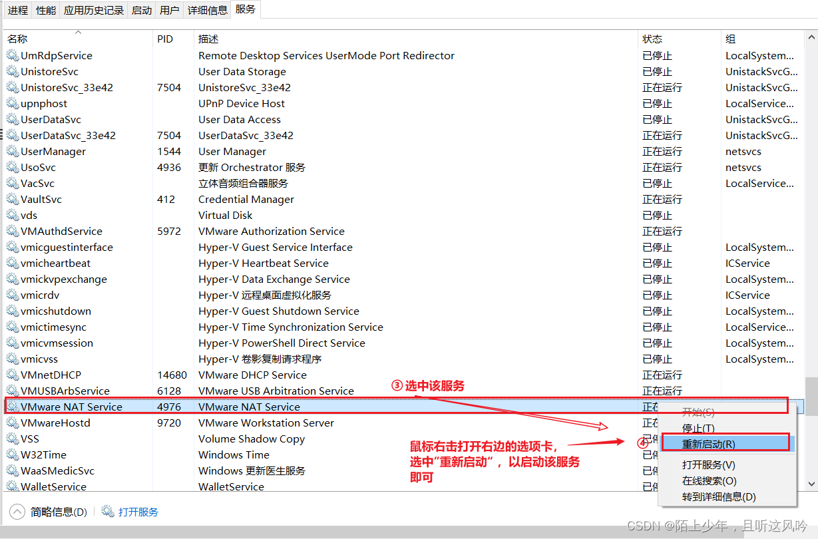Click the gear icon of vmicvmsession
Screen dimensions: 818x539
tap(13, 343)
